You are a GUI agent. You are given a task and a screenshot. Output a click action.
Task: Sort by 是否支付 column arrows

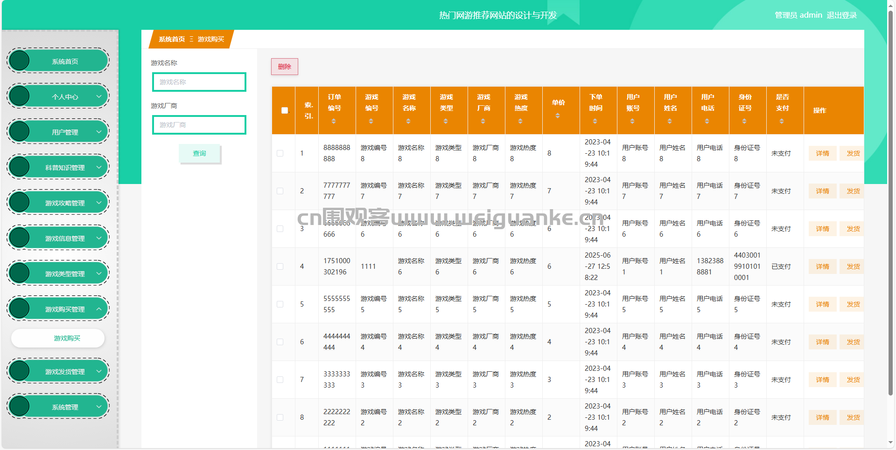pyautogui.click(x=782, y=121)
